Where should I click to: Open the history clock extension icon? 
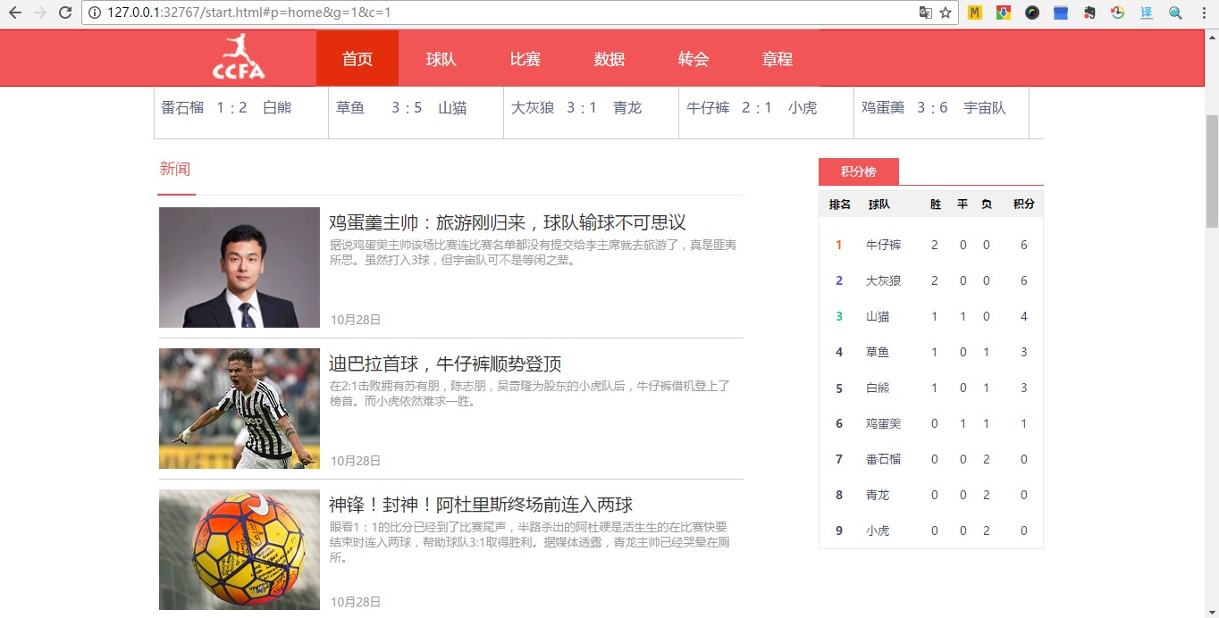coord(1118,13)
